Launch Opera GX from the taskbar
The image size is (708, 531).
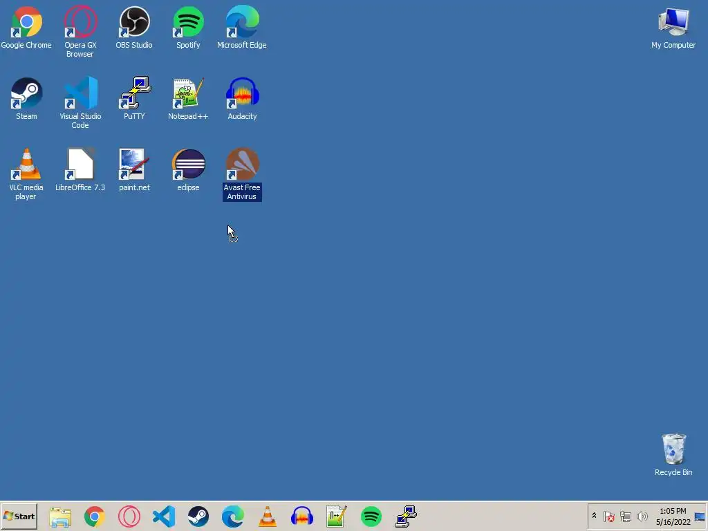tap(129, 516)
